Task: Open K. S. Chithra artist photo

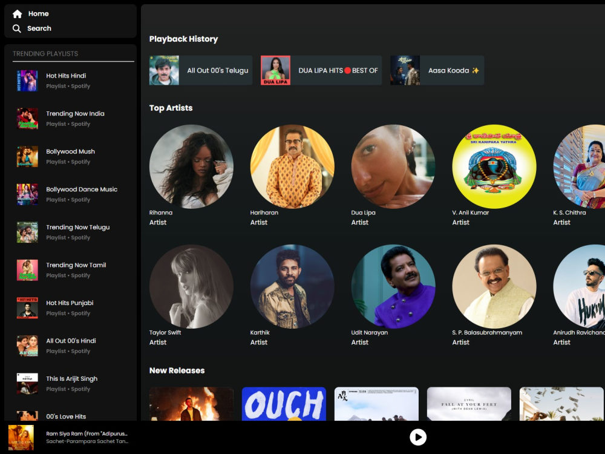Action: tap(579, 166)
